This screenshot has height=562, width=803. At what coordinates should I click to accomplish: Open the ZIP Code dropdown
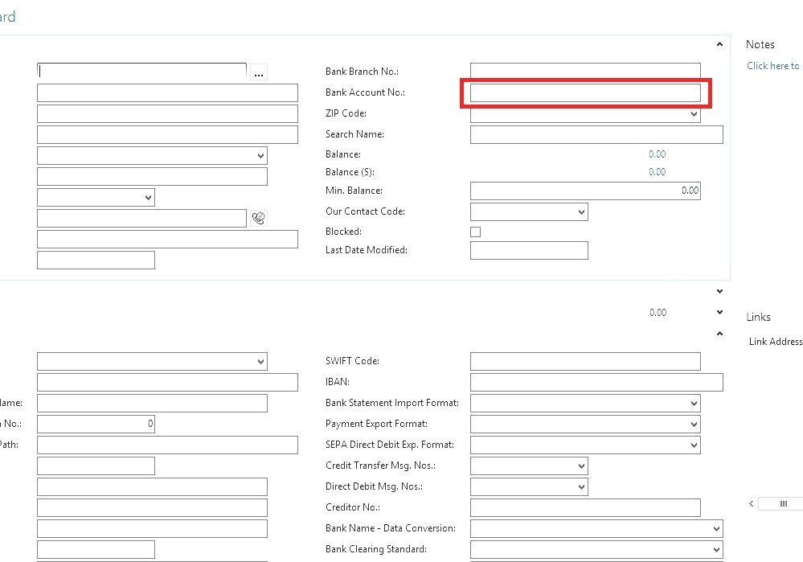(694, 113)
